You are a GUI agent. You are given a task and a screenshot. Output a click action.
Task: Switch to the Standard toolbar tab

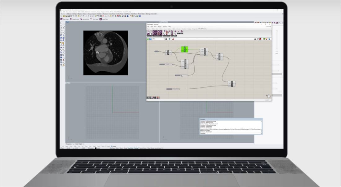pyautogui.click(x=63, y=14)
